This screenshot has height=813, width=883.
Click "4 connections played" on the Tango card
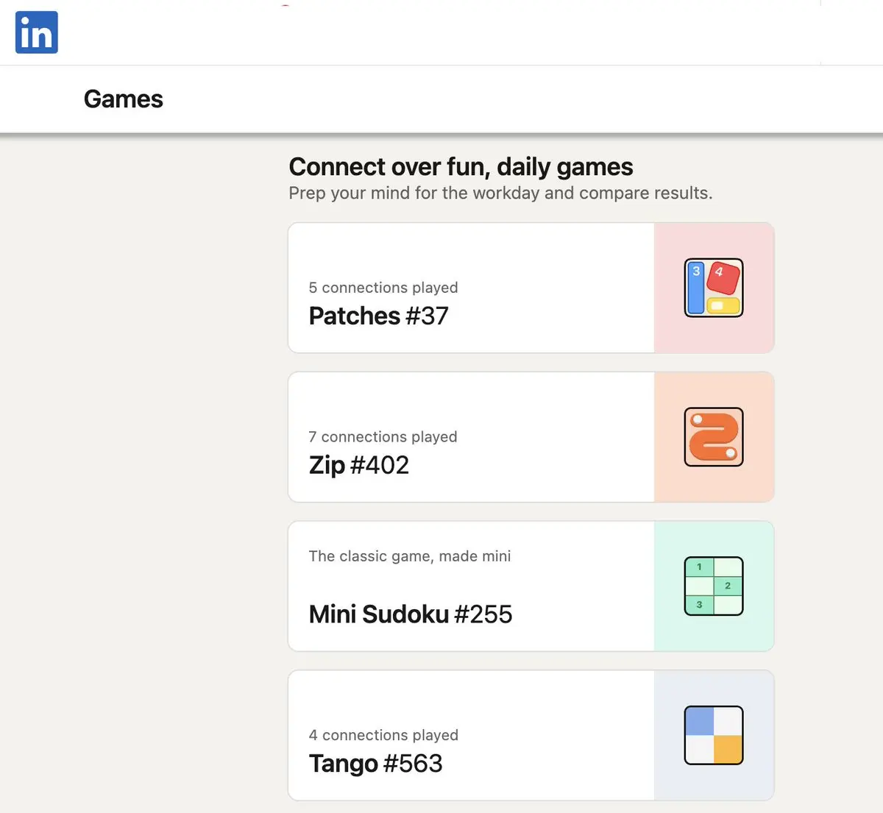383,735
